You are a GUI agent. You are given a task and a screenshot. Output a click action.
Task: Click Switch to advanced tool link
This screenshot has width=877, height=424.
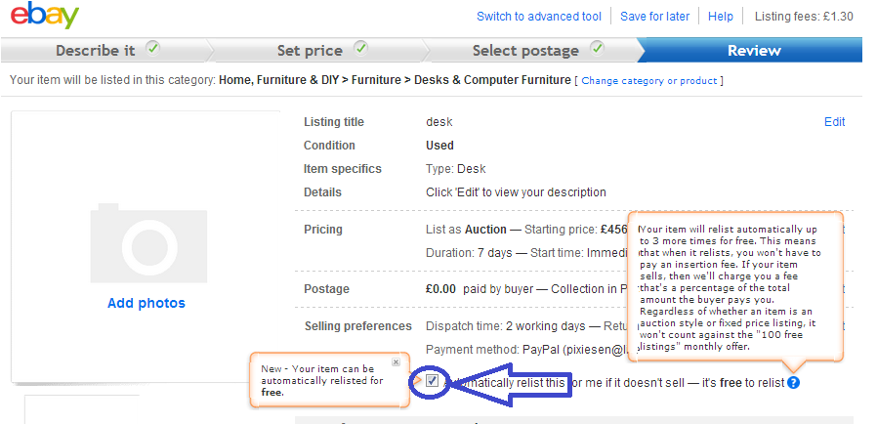pyautogui.click(x=539, y=17)
